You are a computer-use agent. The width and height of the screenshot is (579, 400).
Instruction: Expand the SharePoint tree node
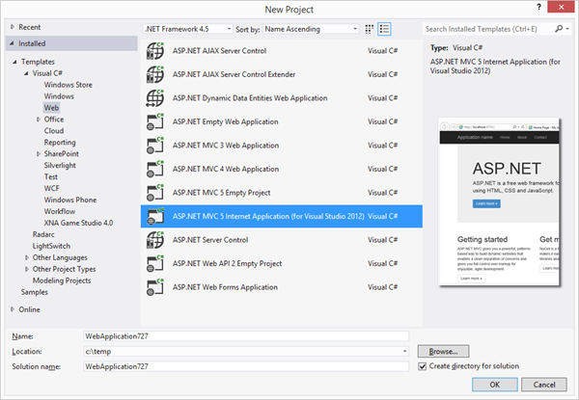38,154
